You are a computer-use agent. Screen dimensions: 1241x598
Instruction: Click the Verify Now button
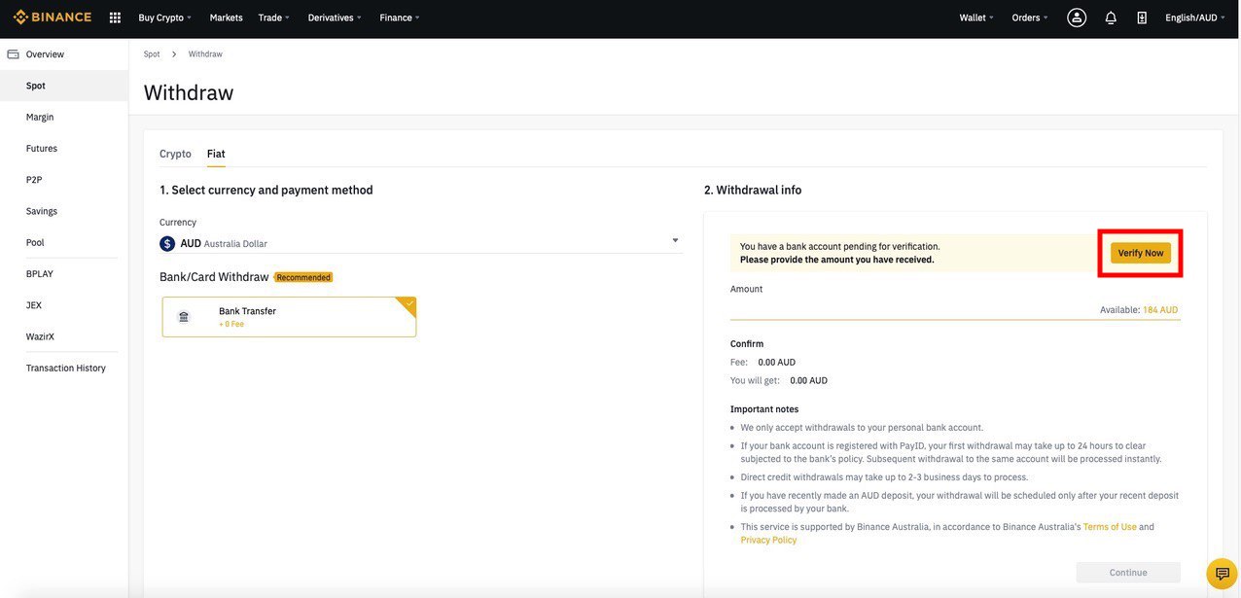tap(1141, 253)
